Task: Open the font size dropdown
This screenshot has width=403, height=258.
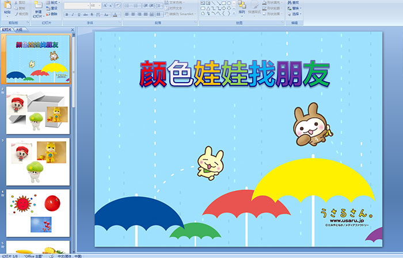Action: [x=99, y=5]
